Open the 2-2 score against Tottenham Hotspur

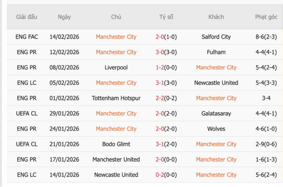(160, 98)
